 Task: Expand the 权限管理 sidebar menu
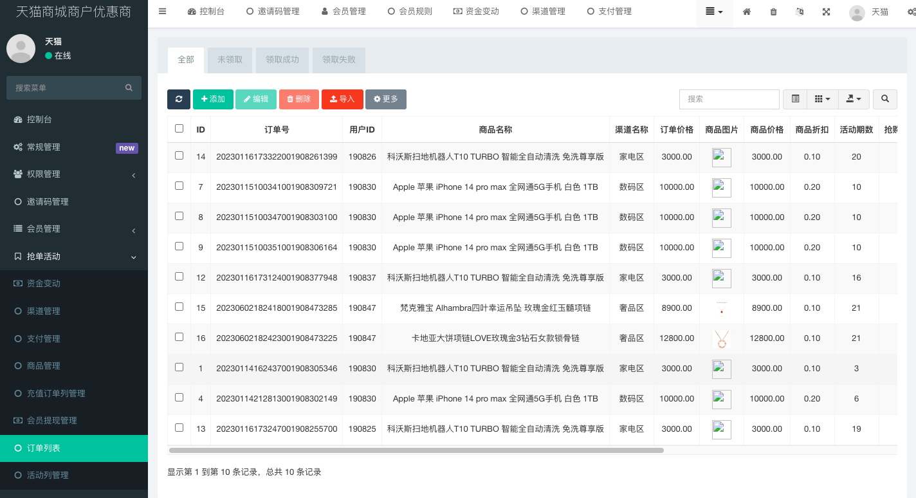(74, 174)
